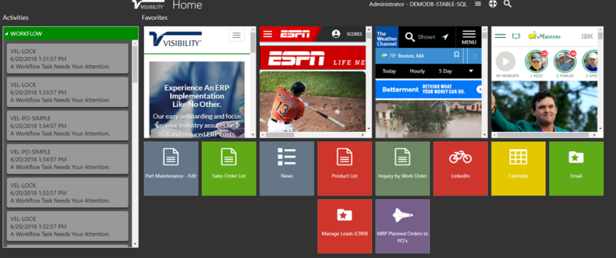Click the Weather Channel location arrow icon

coord(445,37)
